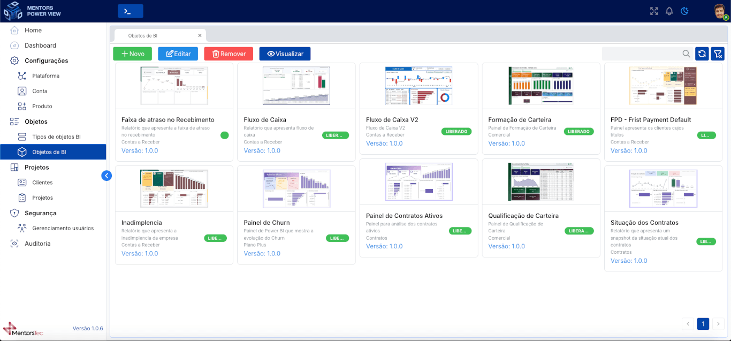Click the Visualizar button
731x341 pixels.
pyautogui.click(x=285, y=54)
